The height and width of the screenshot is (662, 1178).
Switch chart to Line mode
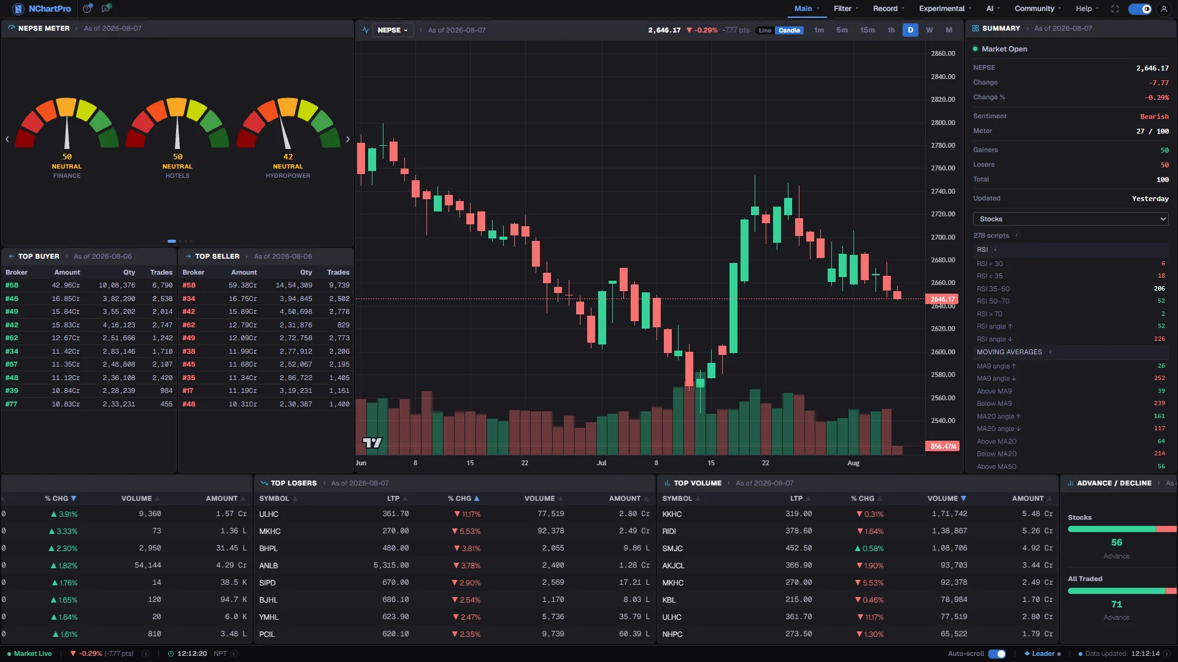point(764,30)
